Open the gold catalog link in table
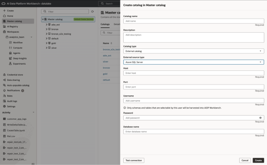 coord(105,74)
